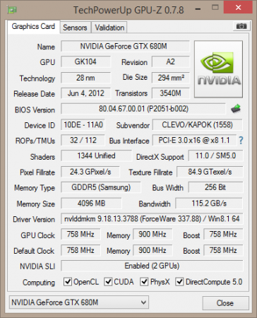This screenshot has width=257, height=318.
Task: Click the BIOS Version field 80.04.67.00.01
Action: (x=143, y=109)
